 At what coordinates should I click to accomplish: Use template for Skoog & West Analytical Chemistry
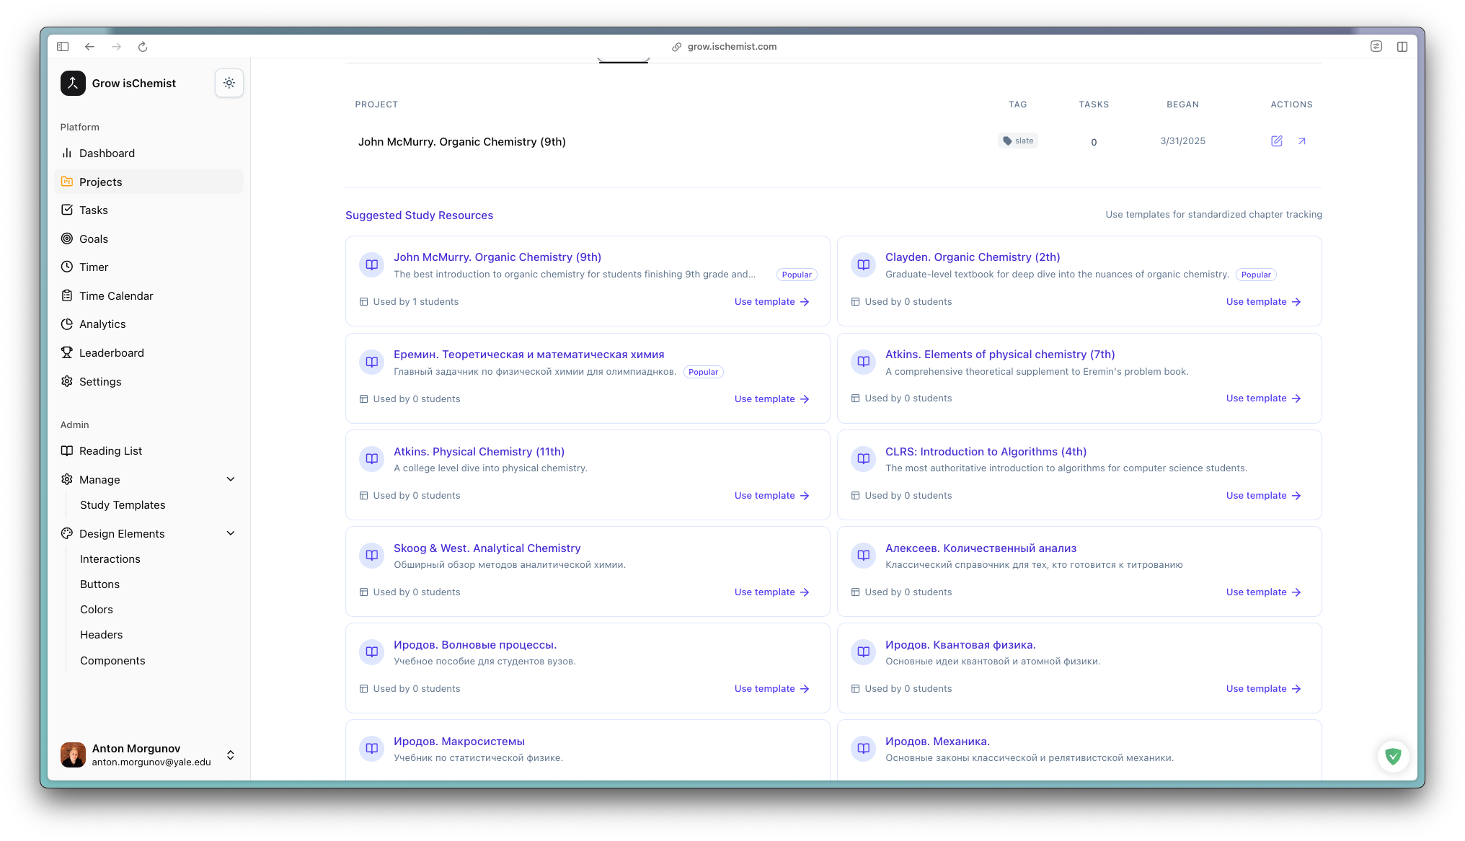pos(771,592)
